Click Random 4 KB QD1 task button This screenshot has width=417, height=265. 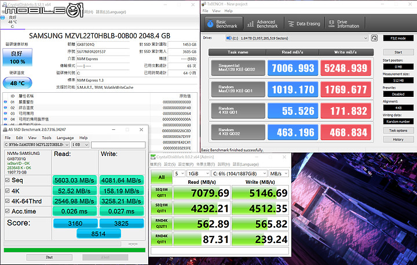238,111
